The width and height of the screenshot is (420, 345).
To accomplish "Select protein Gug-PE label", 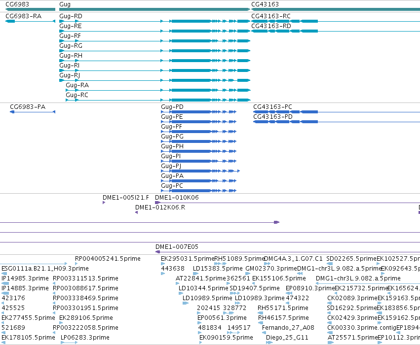I will [x=172, y=117].
